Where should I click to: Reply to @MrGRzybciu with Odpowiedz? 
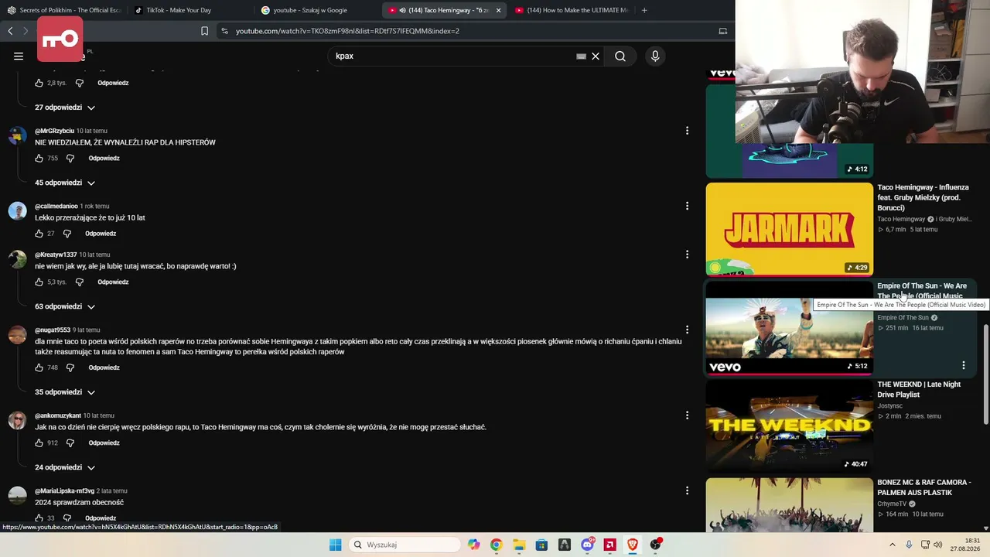point(104,158)
